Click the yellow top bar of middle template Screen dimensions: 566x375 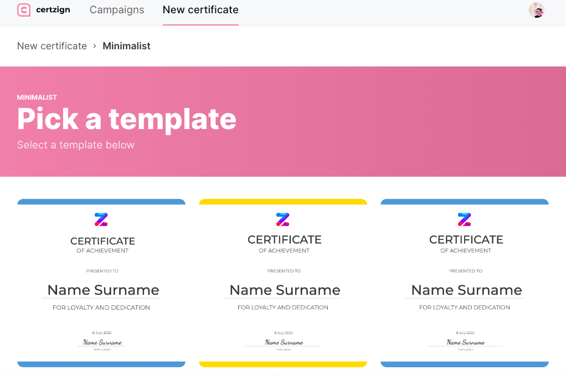pyautogui.click(x=283, y=202)
